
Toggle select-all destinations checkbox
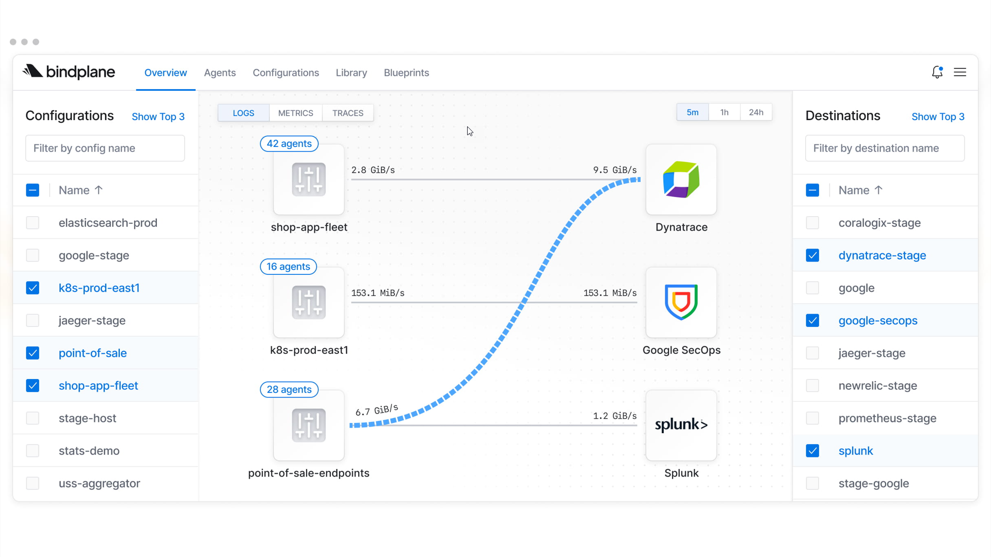(x=812, y=190)
